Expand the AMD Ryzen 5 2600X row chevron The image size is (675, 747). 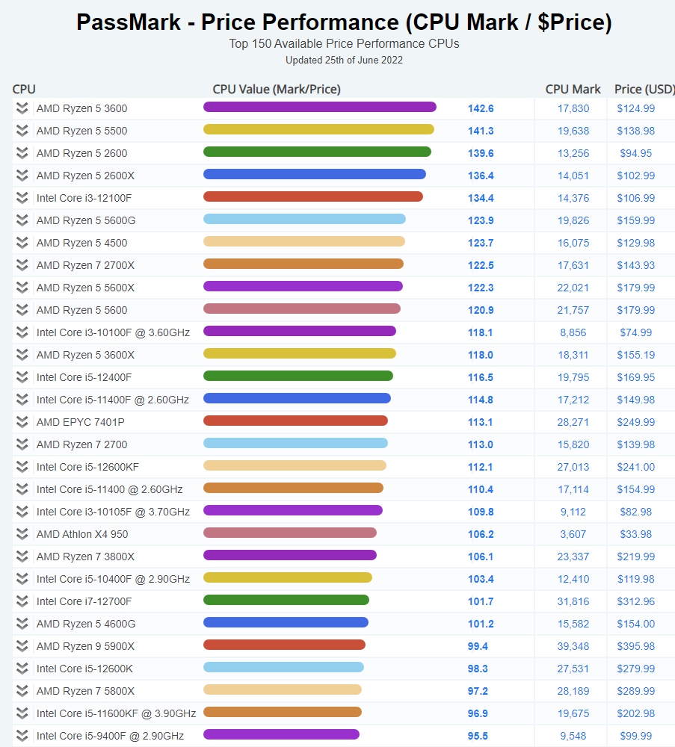(22, 176)
